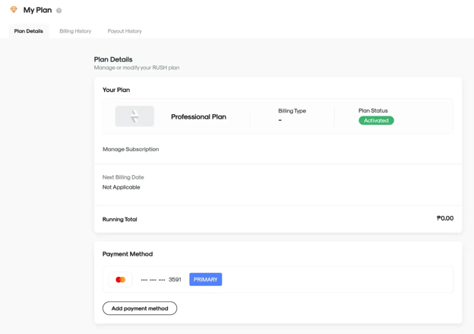The height and width of the screenshot is (334, 474).
Task: Click the Running Total amount ₱0.00
Action: pyautogui.click(x=445, y=218)
